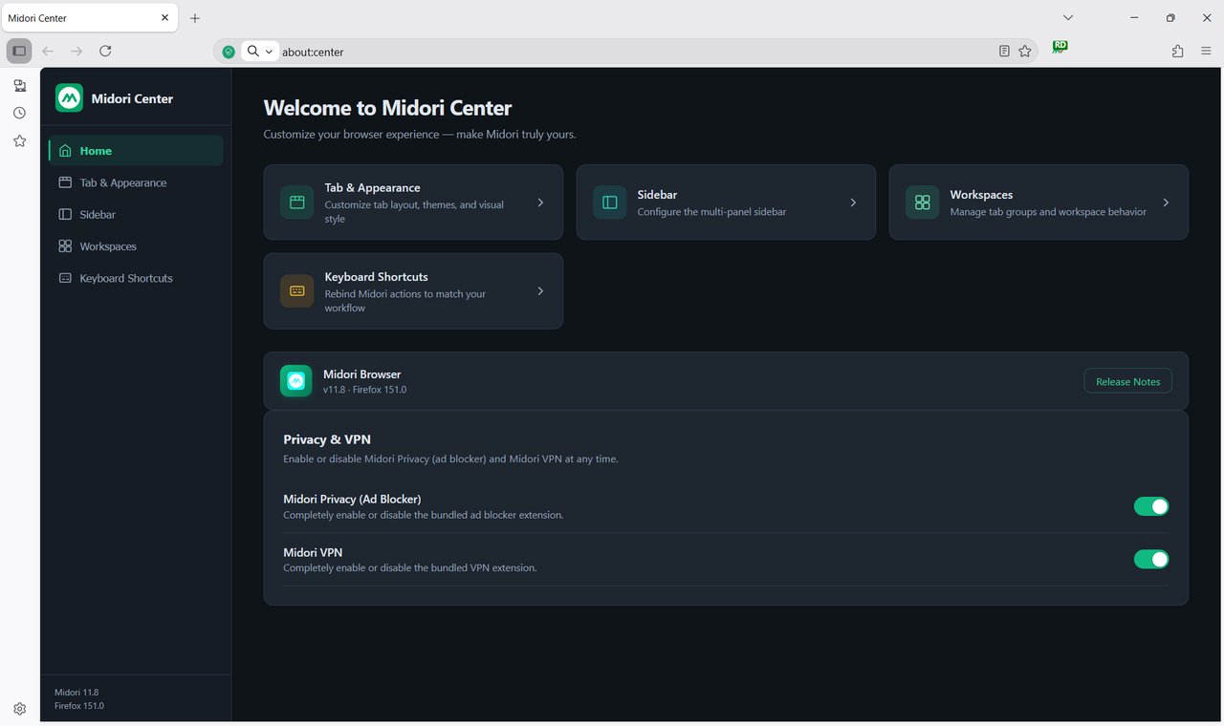The height and width of the screenshot is (726, 1224).
Task: Open the green RD extension icon
Action: point(1060,47)
